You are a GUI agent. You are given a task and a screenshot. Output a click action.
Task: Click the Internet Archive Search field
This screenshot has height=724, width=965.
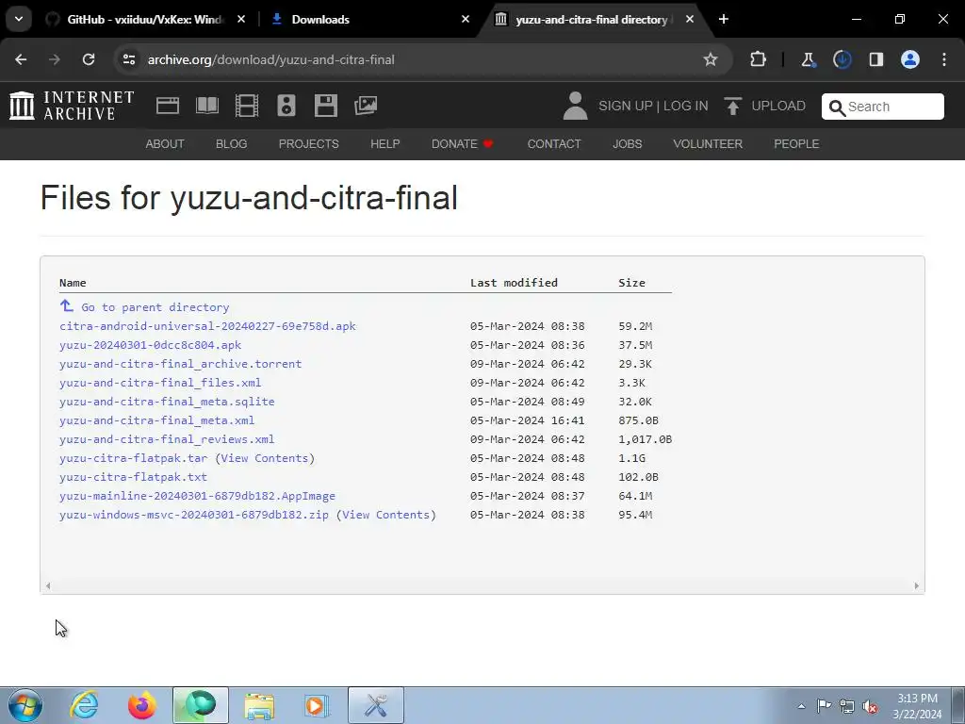click(x=882, y=107)
